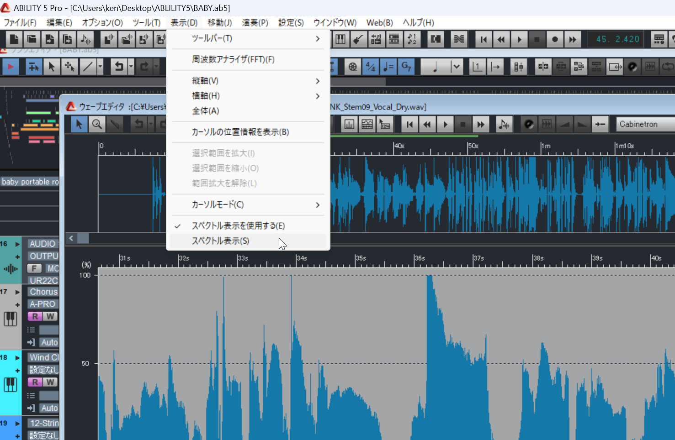Viewport: 675px width, 440px height.
Task: Click the guitar icon in the main toolbar
Action: pyautogui.click(x=358, y=39)
